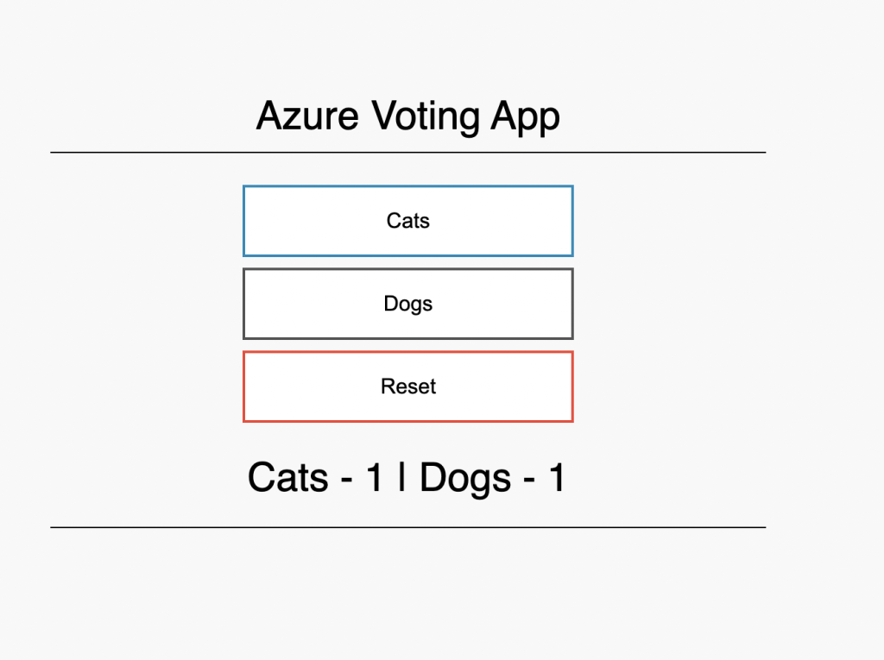
Task: Click the word App in the heading
Action: [x=526, y=117]
